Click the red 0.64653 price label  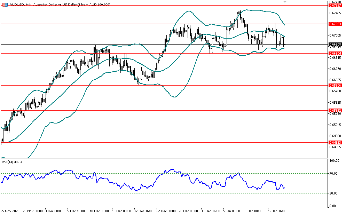pos(335,142)
